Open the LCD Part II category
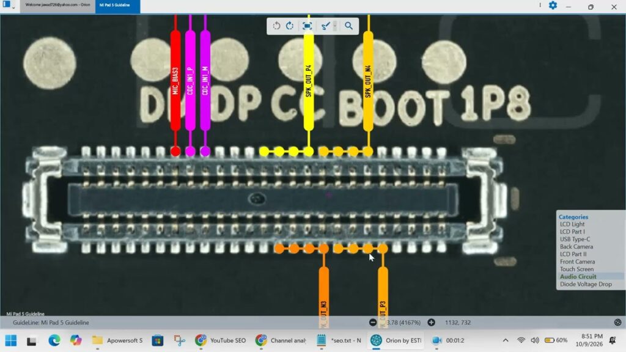The width and height of the screenshot is (626, 352). point(573,254)
